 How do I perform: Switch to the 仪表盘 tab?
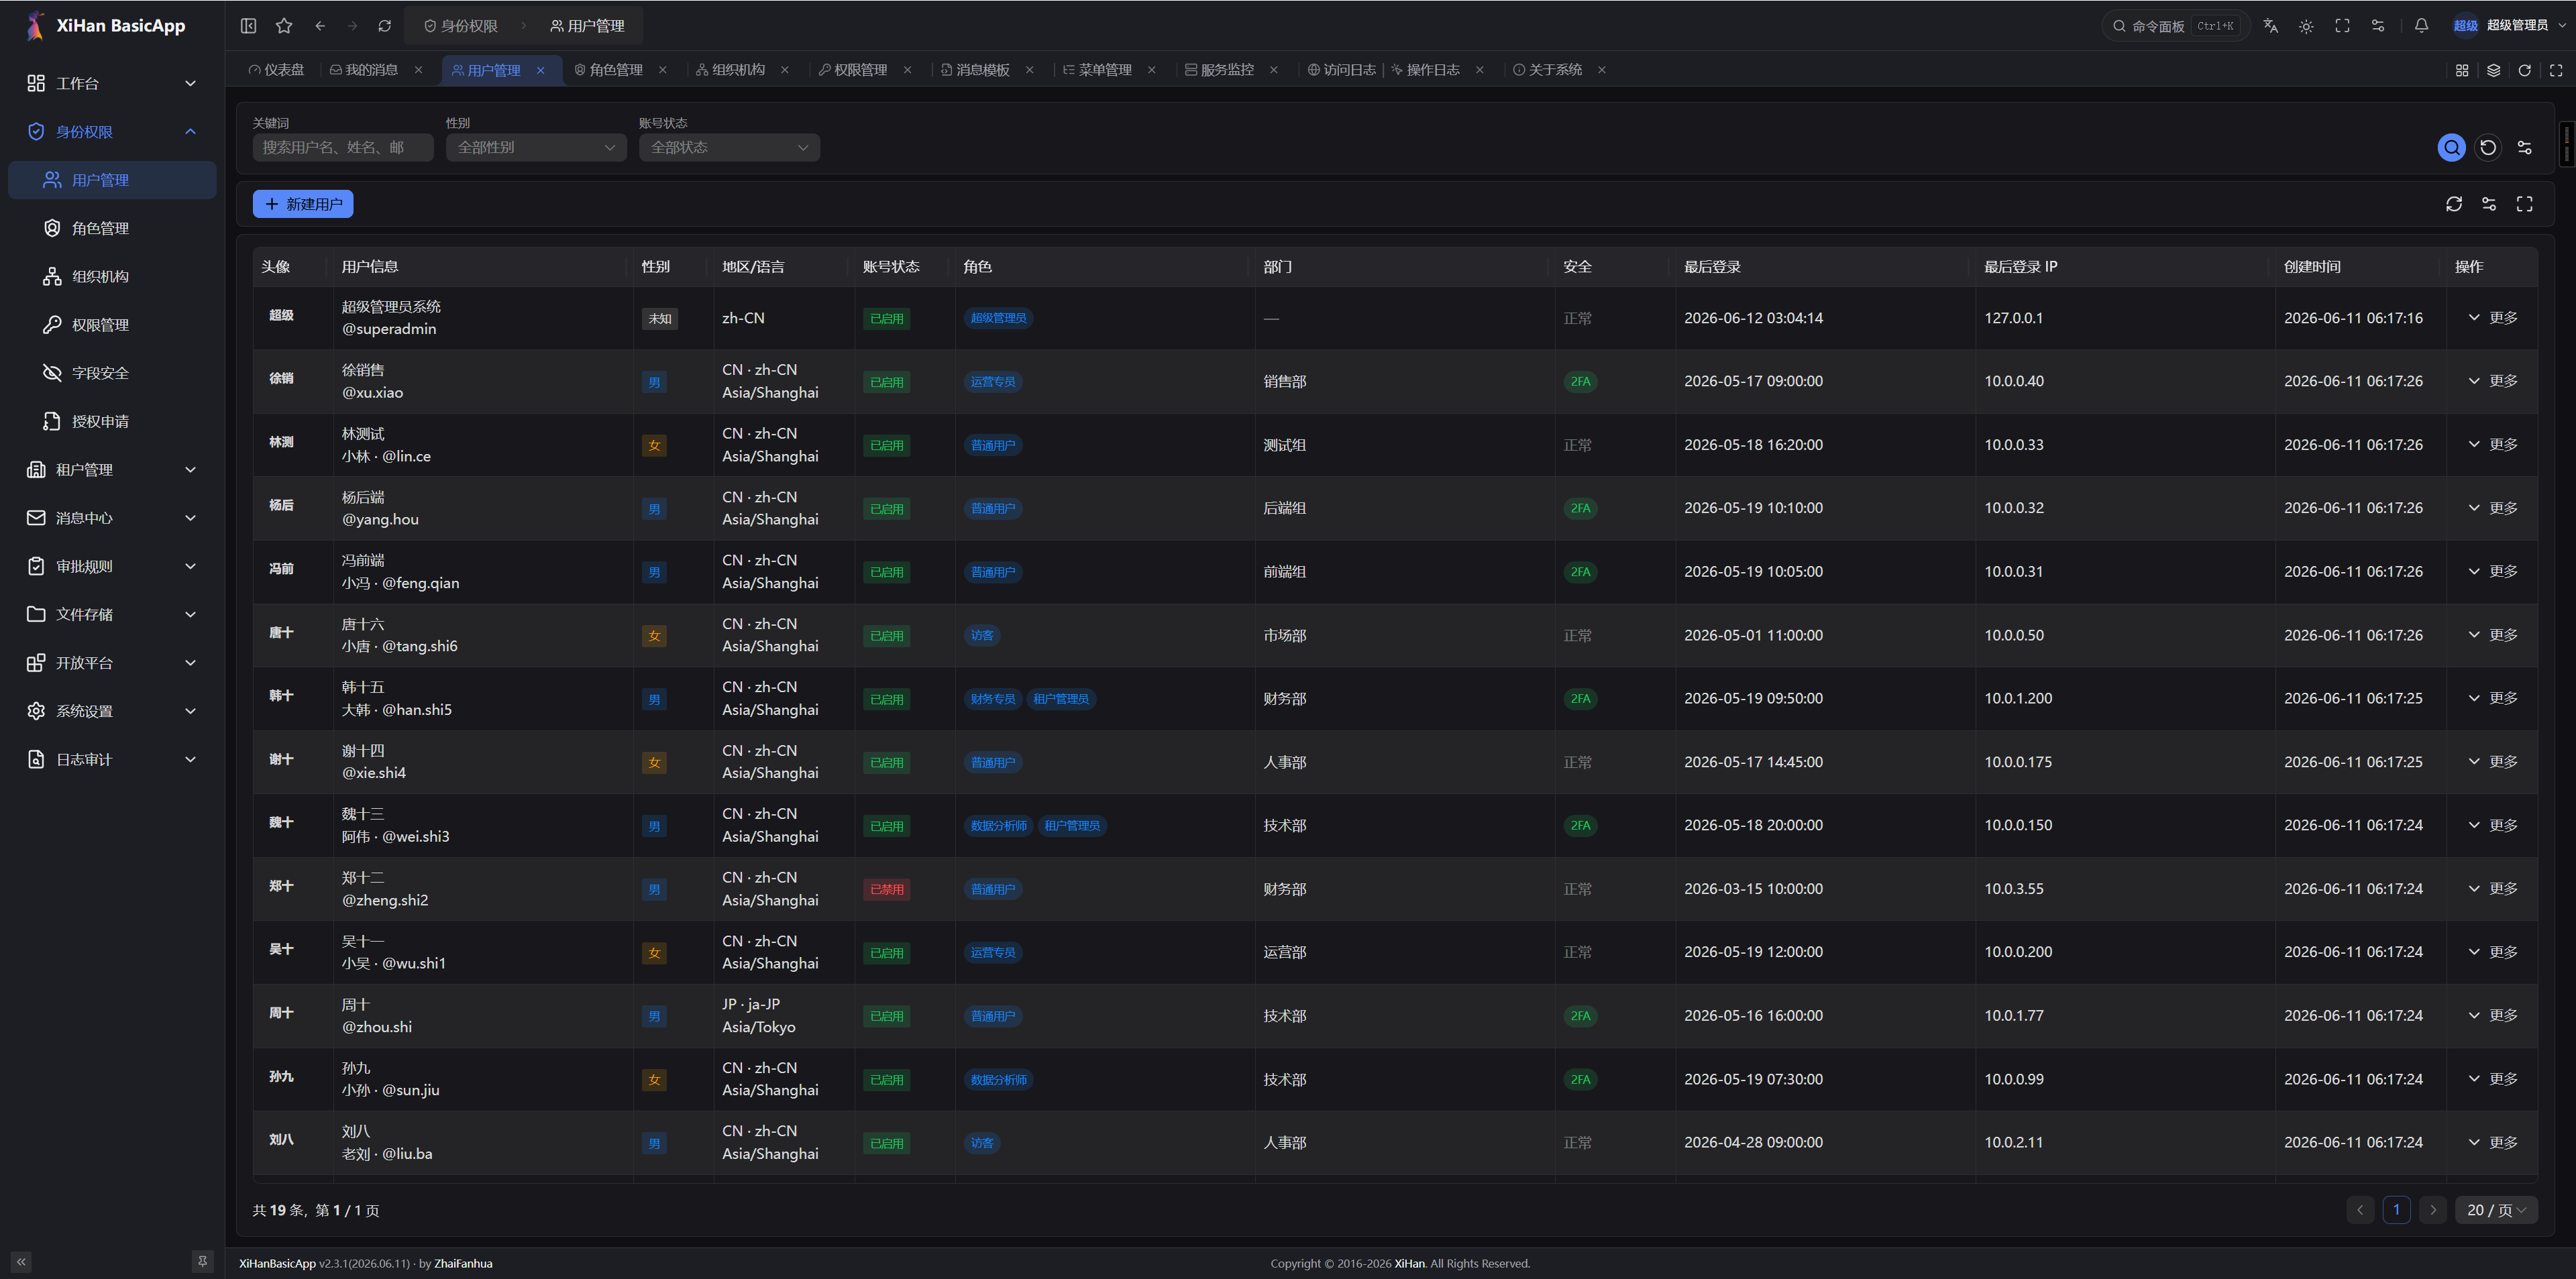[x=277, y=70]
